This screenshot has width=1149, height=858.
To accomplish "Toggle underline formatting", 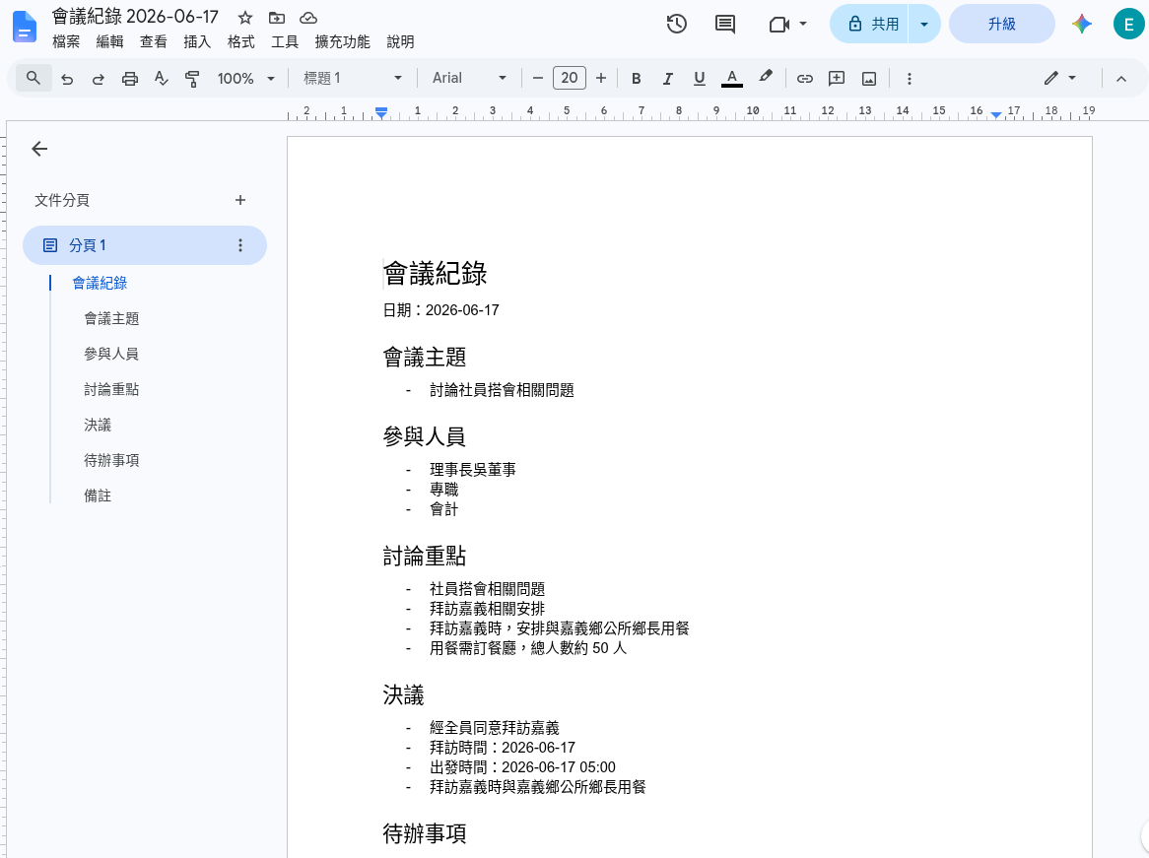I will click(x=699, y=79).
